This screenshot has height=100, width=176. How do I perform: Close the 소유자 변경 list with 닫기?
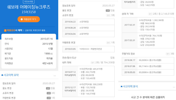[x=108, y=15]
